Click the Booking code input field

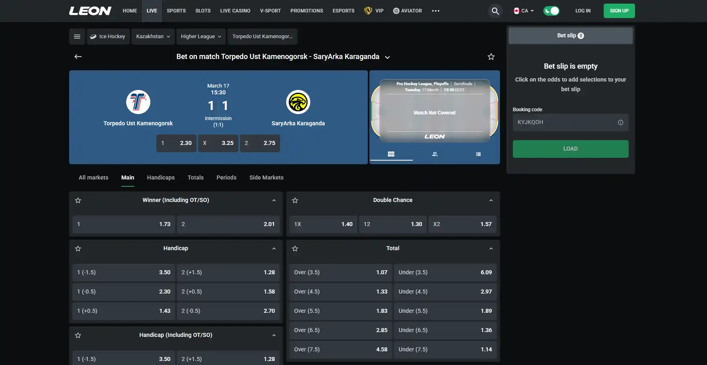(x=566, y=122)
